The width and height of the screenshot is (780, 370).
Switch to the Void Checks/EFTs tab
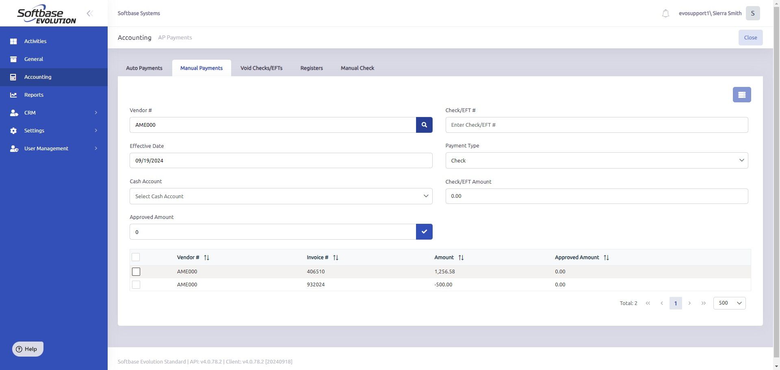[x=261, y=68]
